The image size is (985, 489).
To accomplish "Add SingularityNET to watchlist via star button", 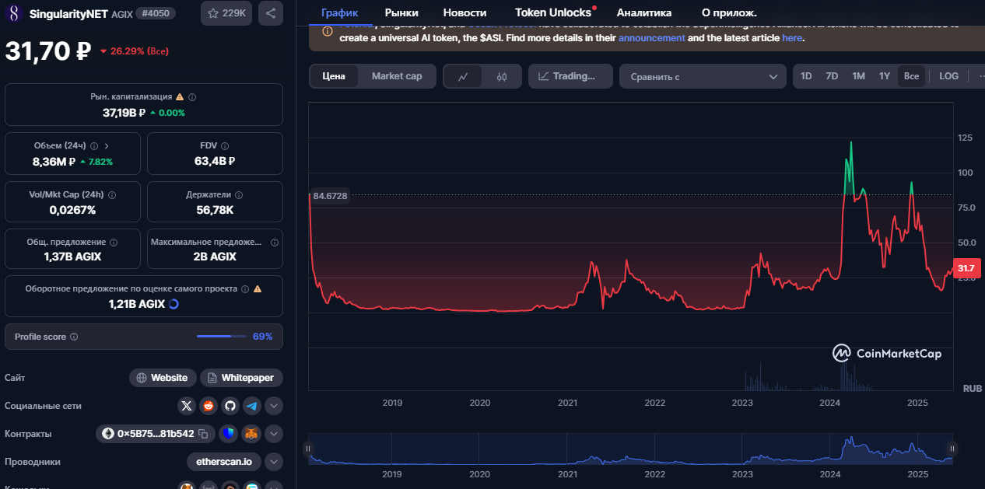I will pyautogui.click(x=226, y=13).
